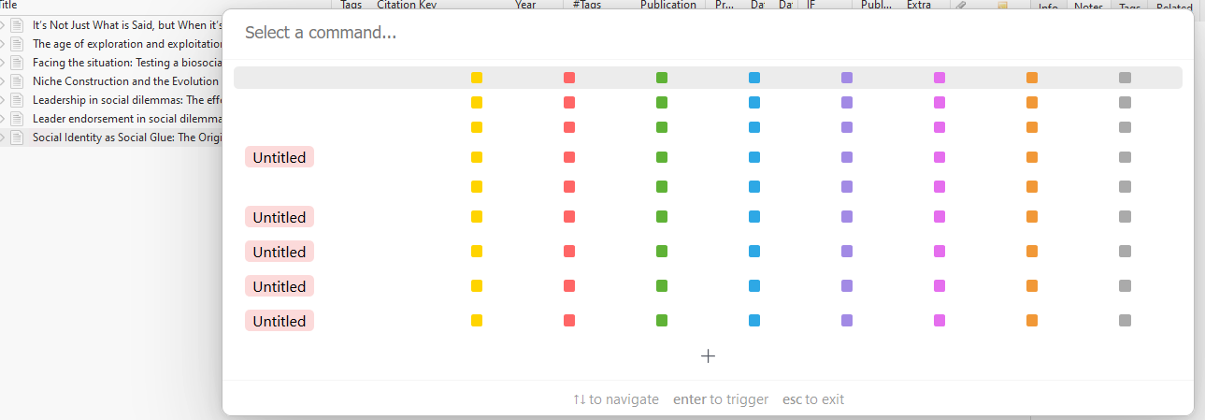Select item 'It's Not Just What is Said'

pyautogui.click(x=128, y=25)
